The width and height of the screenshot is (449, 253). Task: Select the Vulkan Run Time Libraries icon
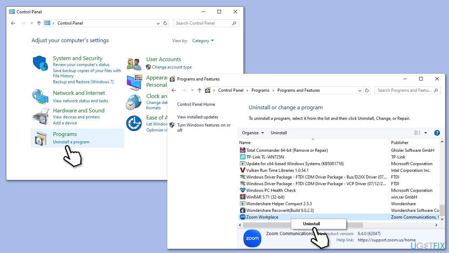(242, 170)
